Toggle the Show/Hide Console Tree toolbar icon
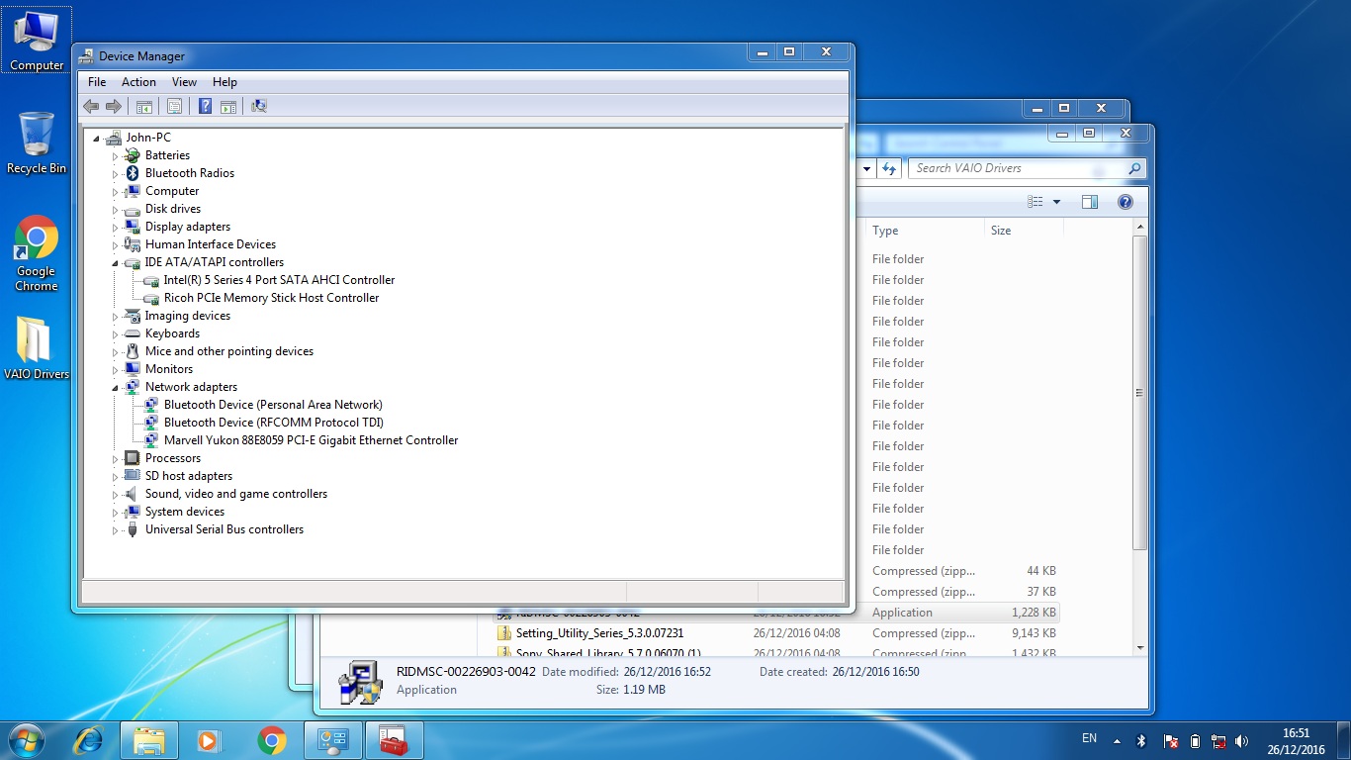This screenshot has width=1351, height=760. pyautogui.click(x=144, y=106)
